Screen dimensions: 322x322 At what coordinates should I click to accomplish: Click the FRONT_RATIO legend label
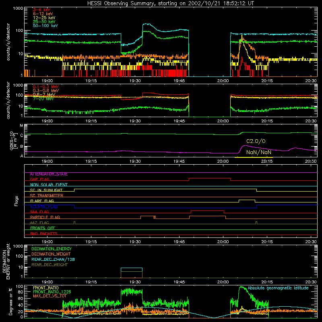[x=46, y=288]
